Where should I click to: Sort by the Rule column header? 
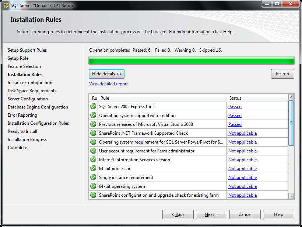pos(162,98)
